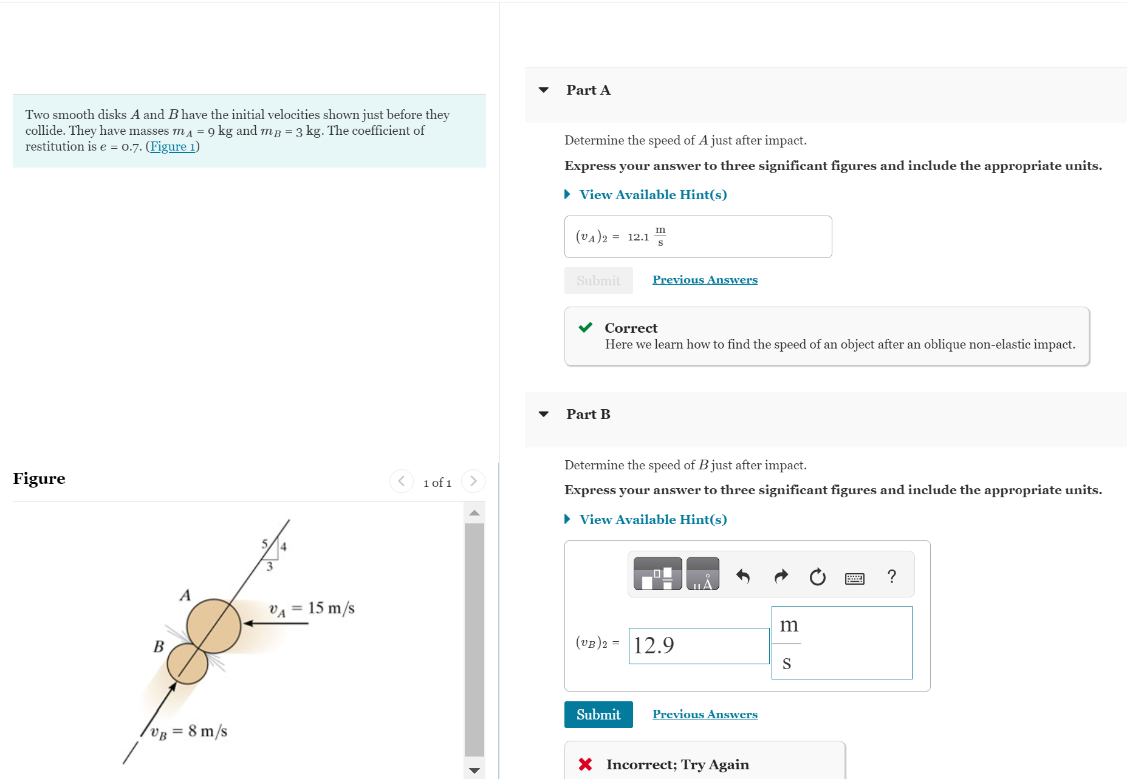The image size is (1127, 779).
Task: Click the green checkmark beside Correct
Action: pos(586,328)
